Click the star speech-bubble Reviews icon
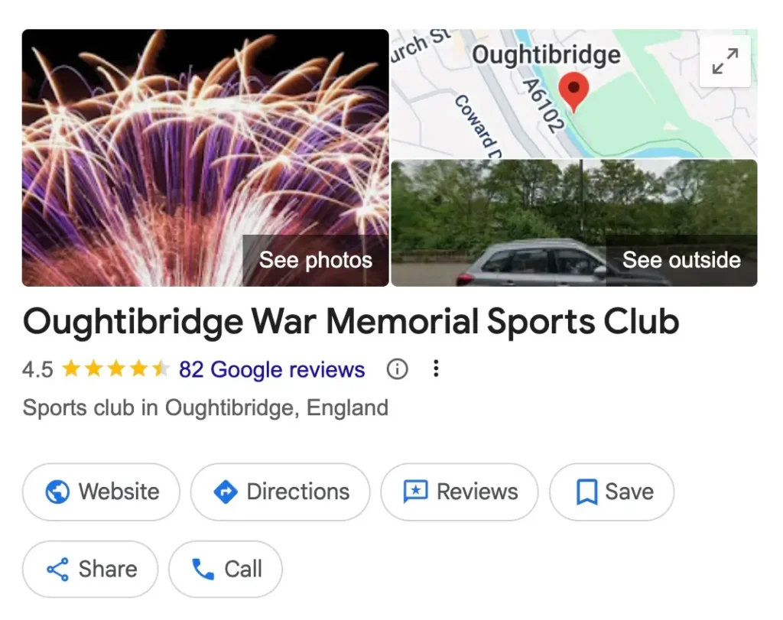The image size is (783, 620). 415,492
